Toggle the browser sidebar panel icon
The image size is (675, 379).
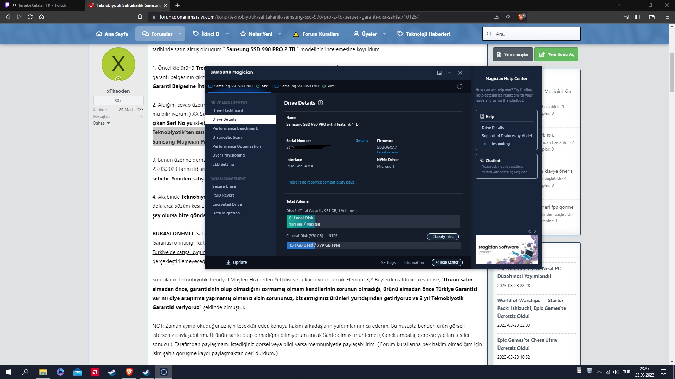coord(638,17)
